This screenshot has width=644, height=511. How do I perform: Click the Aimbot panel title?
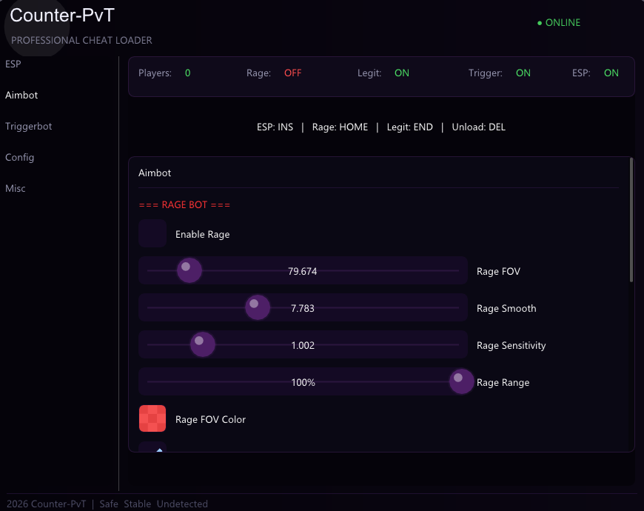click(x=155, y=173)
